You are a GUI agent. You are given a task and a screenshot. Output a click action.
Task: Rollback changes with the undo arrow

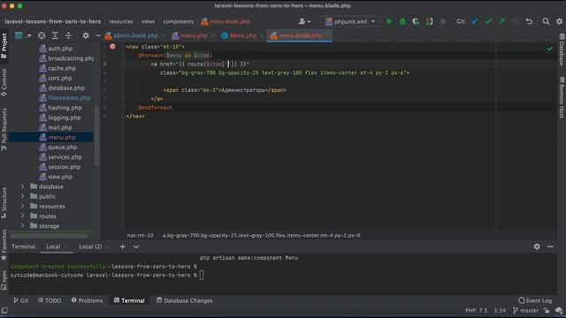tap(529, 21)
